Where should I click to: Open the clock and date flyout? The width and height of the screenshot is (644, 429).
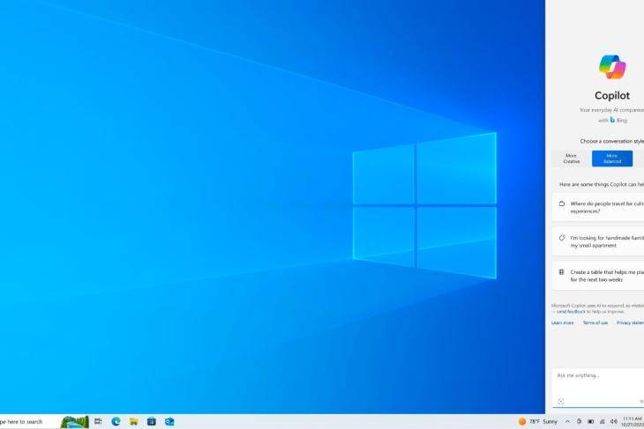click(633, 422)
